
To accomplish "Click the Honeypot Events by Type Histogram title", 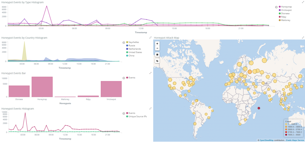I will click(23, 2).
